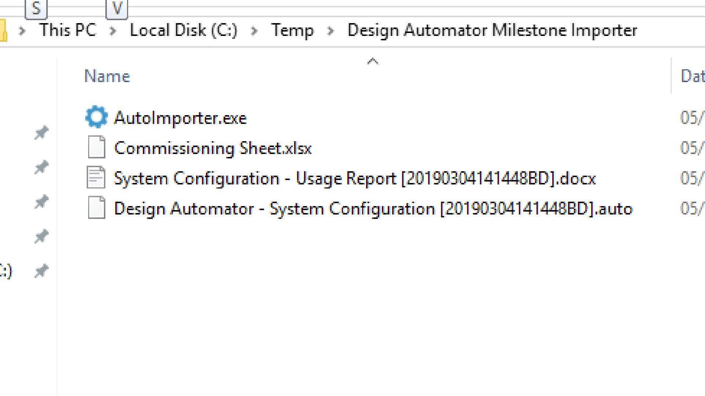
Task: Click the pin icon beside the C:) sidebar entry
Action: point(41,271)
